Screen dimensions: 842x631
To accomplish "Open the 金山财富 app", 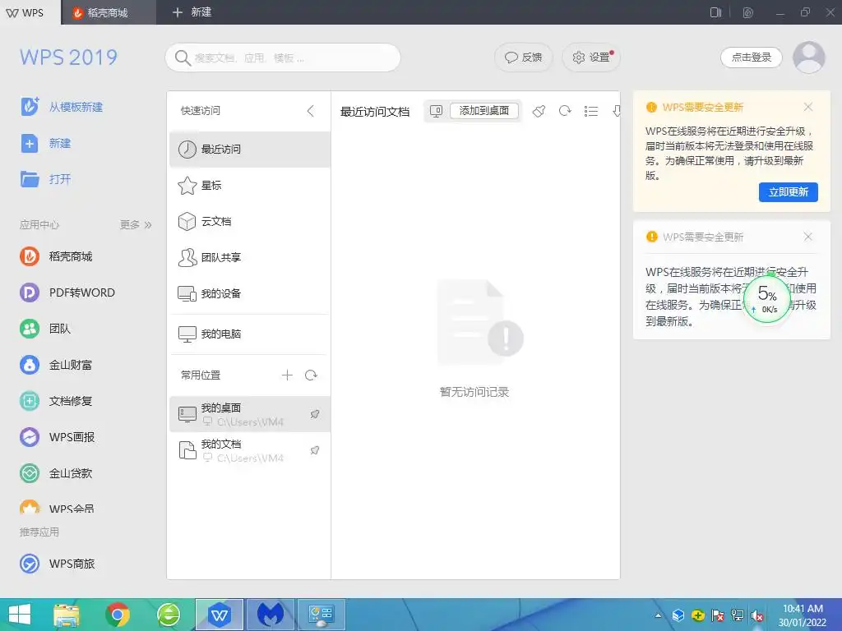I will click(x=56, y=365).
